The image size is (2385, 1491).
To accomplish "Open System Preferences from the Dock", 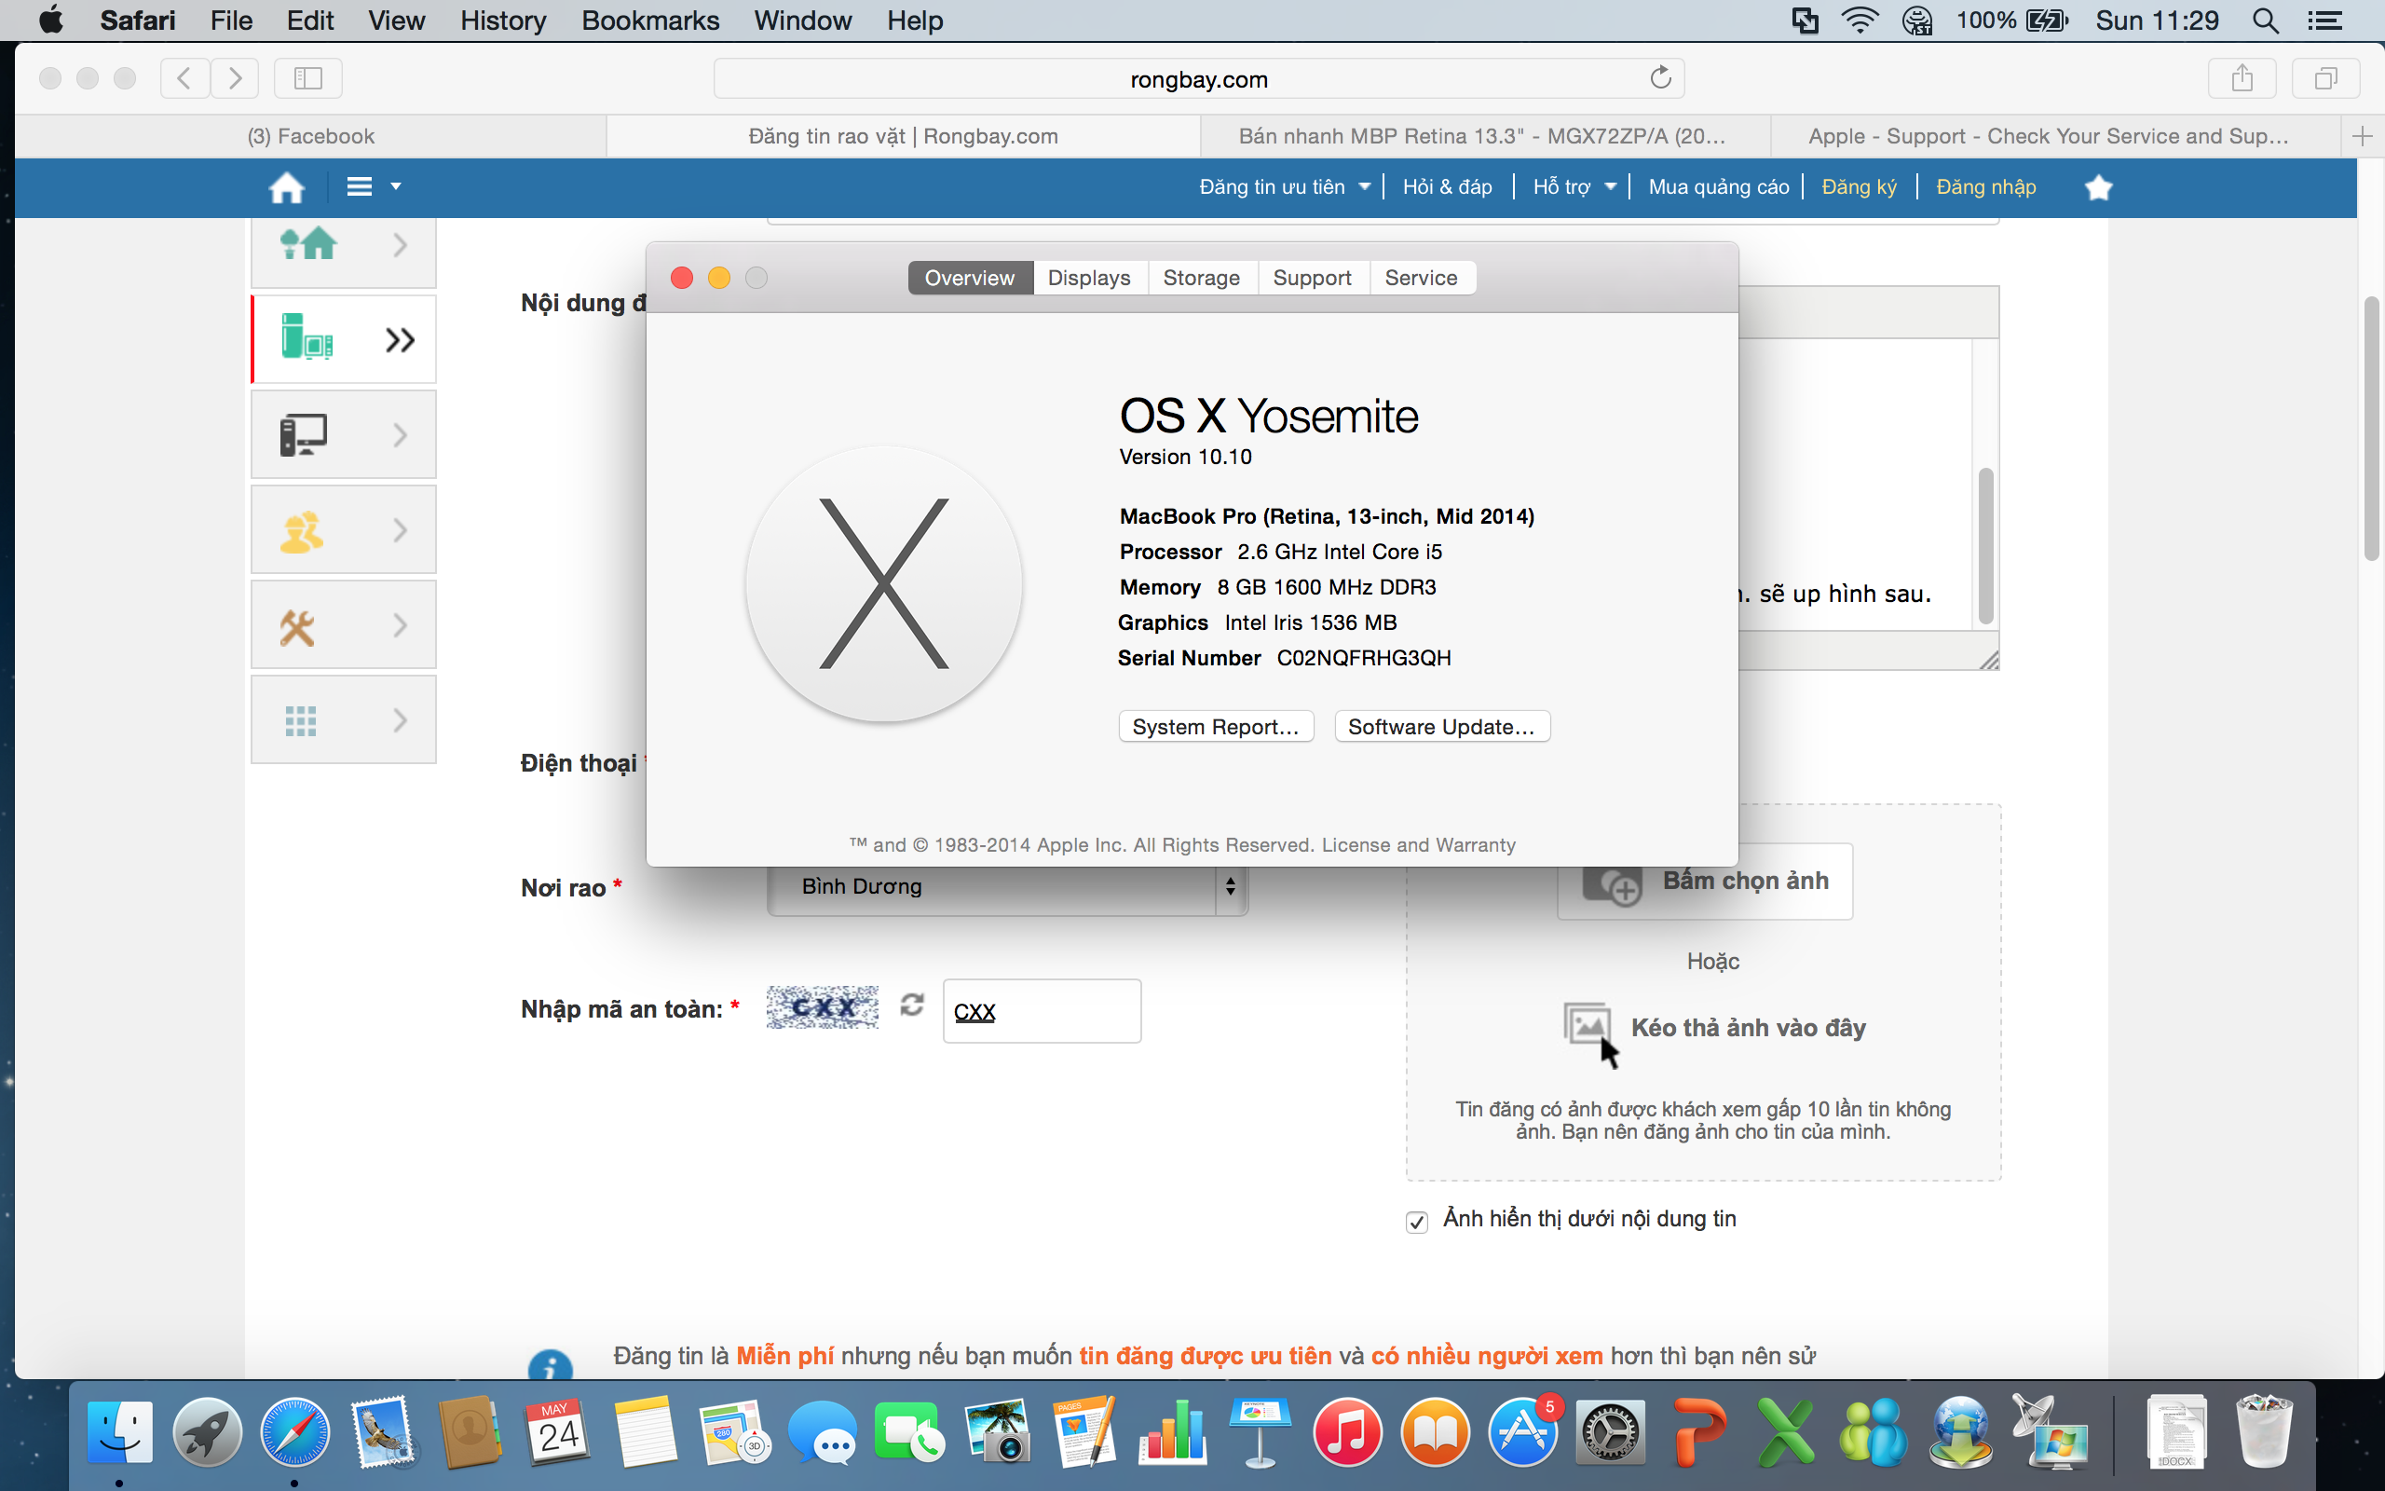I will (1611, 1432).
